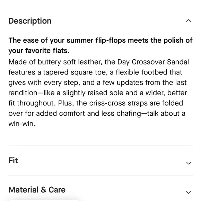Click the phrase 'Made of buttery soft leather'
Viewport: 201px width, 201px height.
[55, 62]
